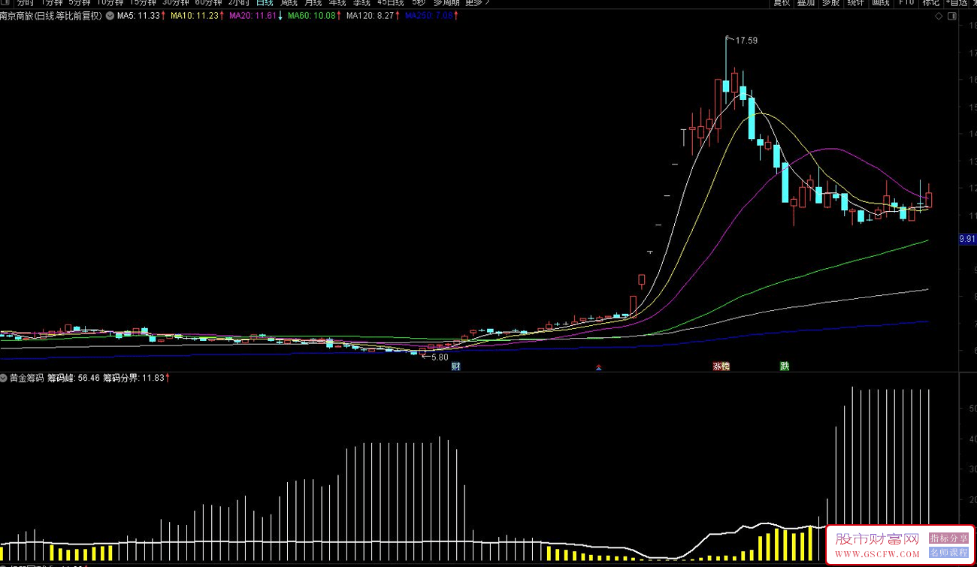The width and height of the screenshot is (977, 567).
Task: Switch to the 15分钟 period tab
Action: click(143, 3)
